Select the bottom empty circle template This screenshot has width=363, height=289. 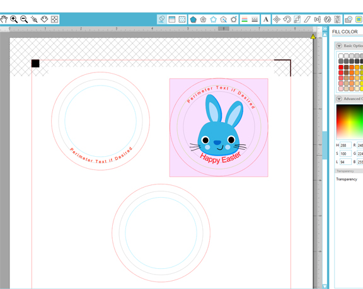coord(161,233)
